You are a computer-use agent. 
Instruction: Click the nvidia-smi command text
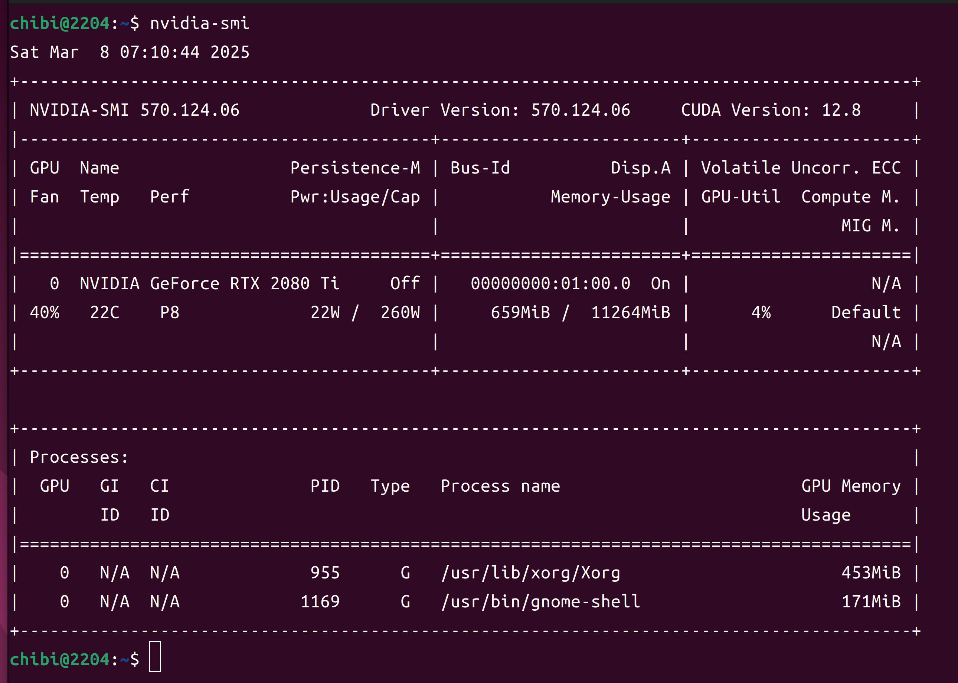coord(200,23)
